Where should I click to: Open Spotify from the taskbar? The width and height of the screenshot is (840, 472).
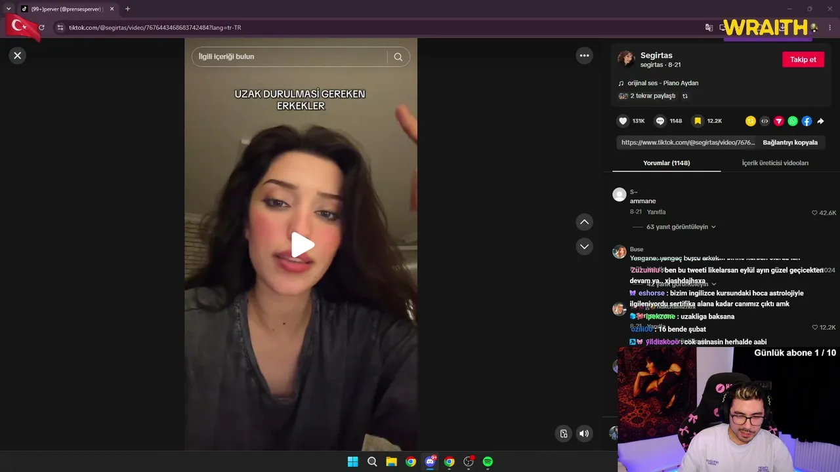click(x=488, y=462)
